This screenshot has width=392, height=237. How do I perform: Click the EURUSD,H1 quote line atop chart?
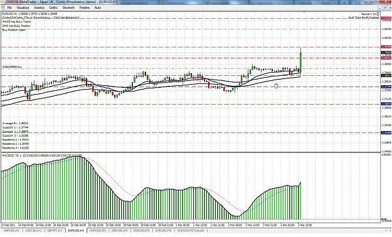click(x=29, y=14)
